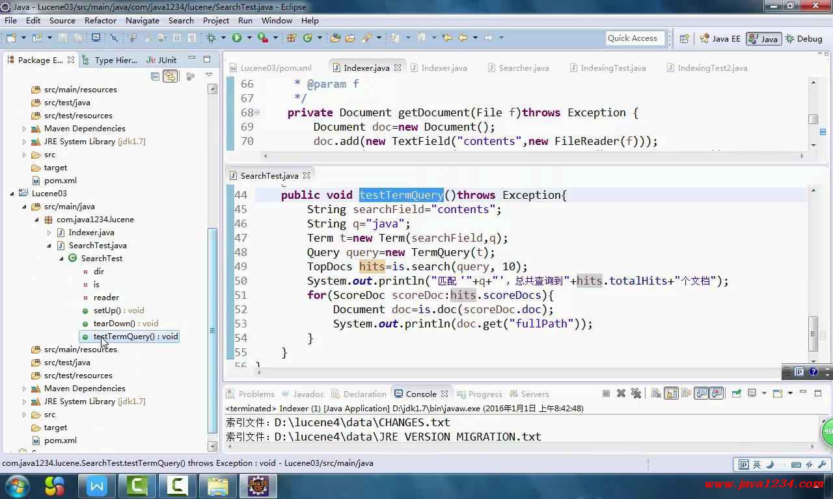Open the Navigate menu
Screen dimensions: 833x499
(x=142, y=20)
